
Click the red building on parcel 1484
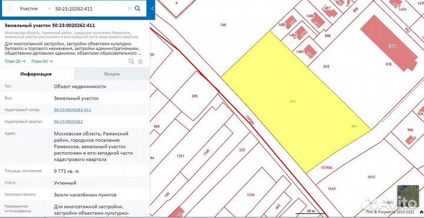300,33
